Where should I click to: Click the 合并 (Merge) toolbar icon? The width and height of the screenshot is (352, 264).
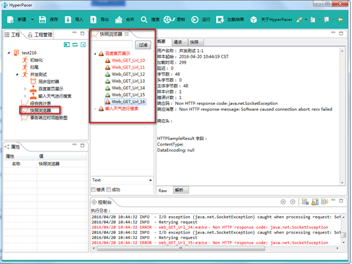point(119,20)
